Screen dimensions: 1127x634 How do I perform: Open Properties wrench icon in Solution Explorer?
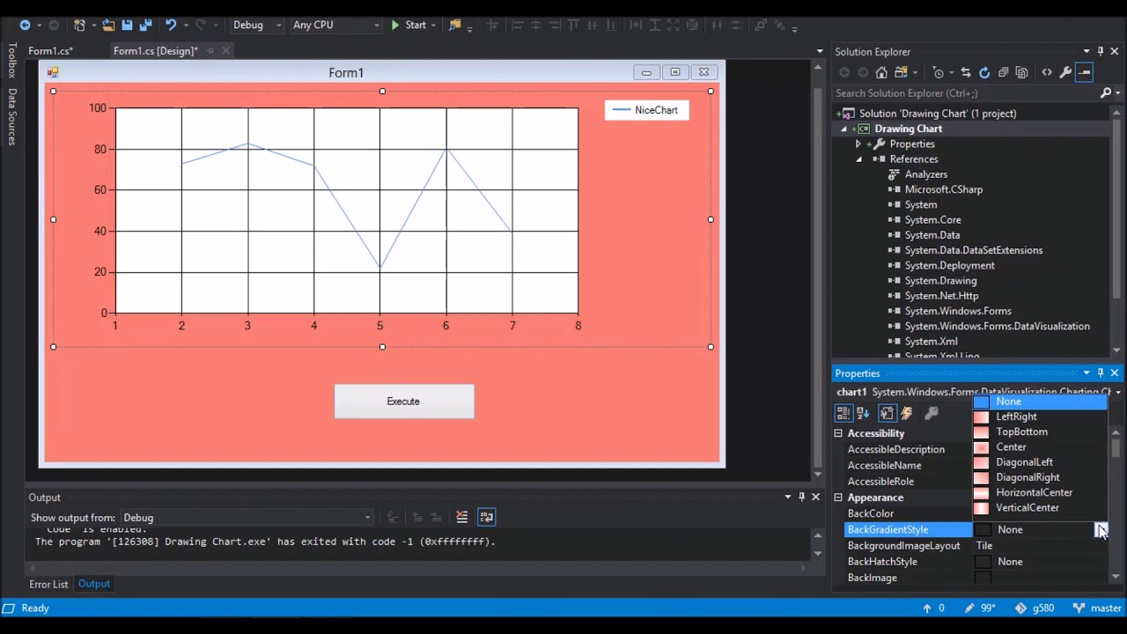click(1065, 72)
